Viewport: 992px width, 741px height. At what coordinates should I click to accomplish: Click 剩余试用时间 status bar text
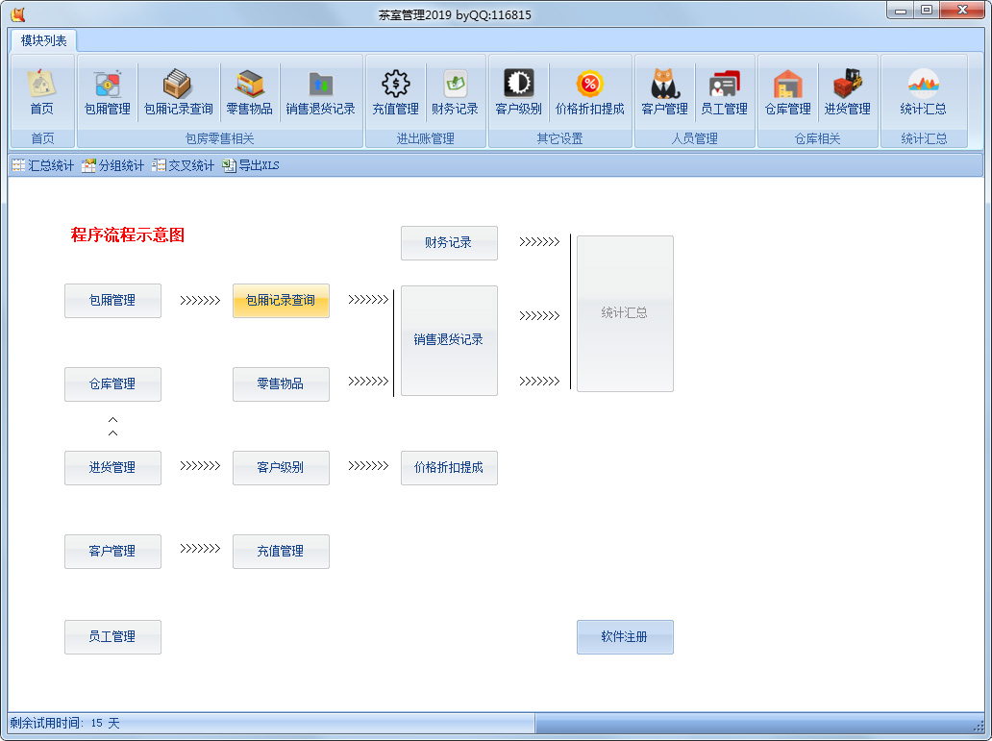[64, 723]
